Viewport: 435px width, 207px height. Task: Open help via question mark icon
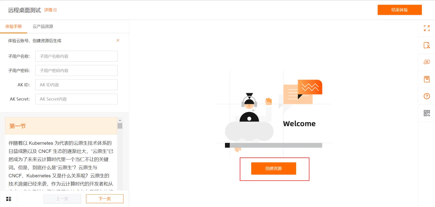(427, 96)
